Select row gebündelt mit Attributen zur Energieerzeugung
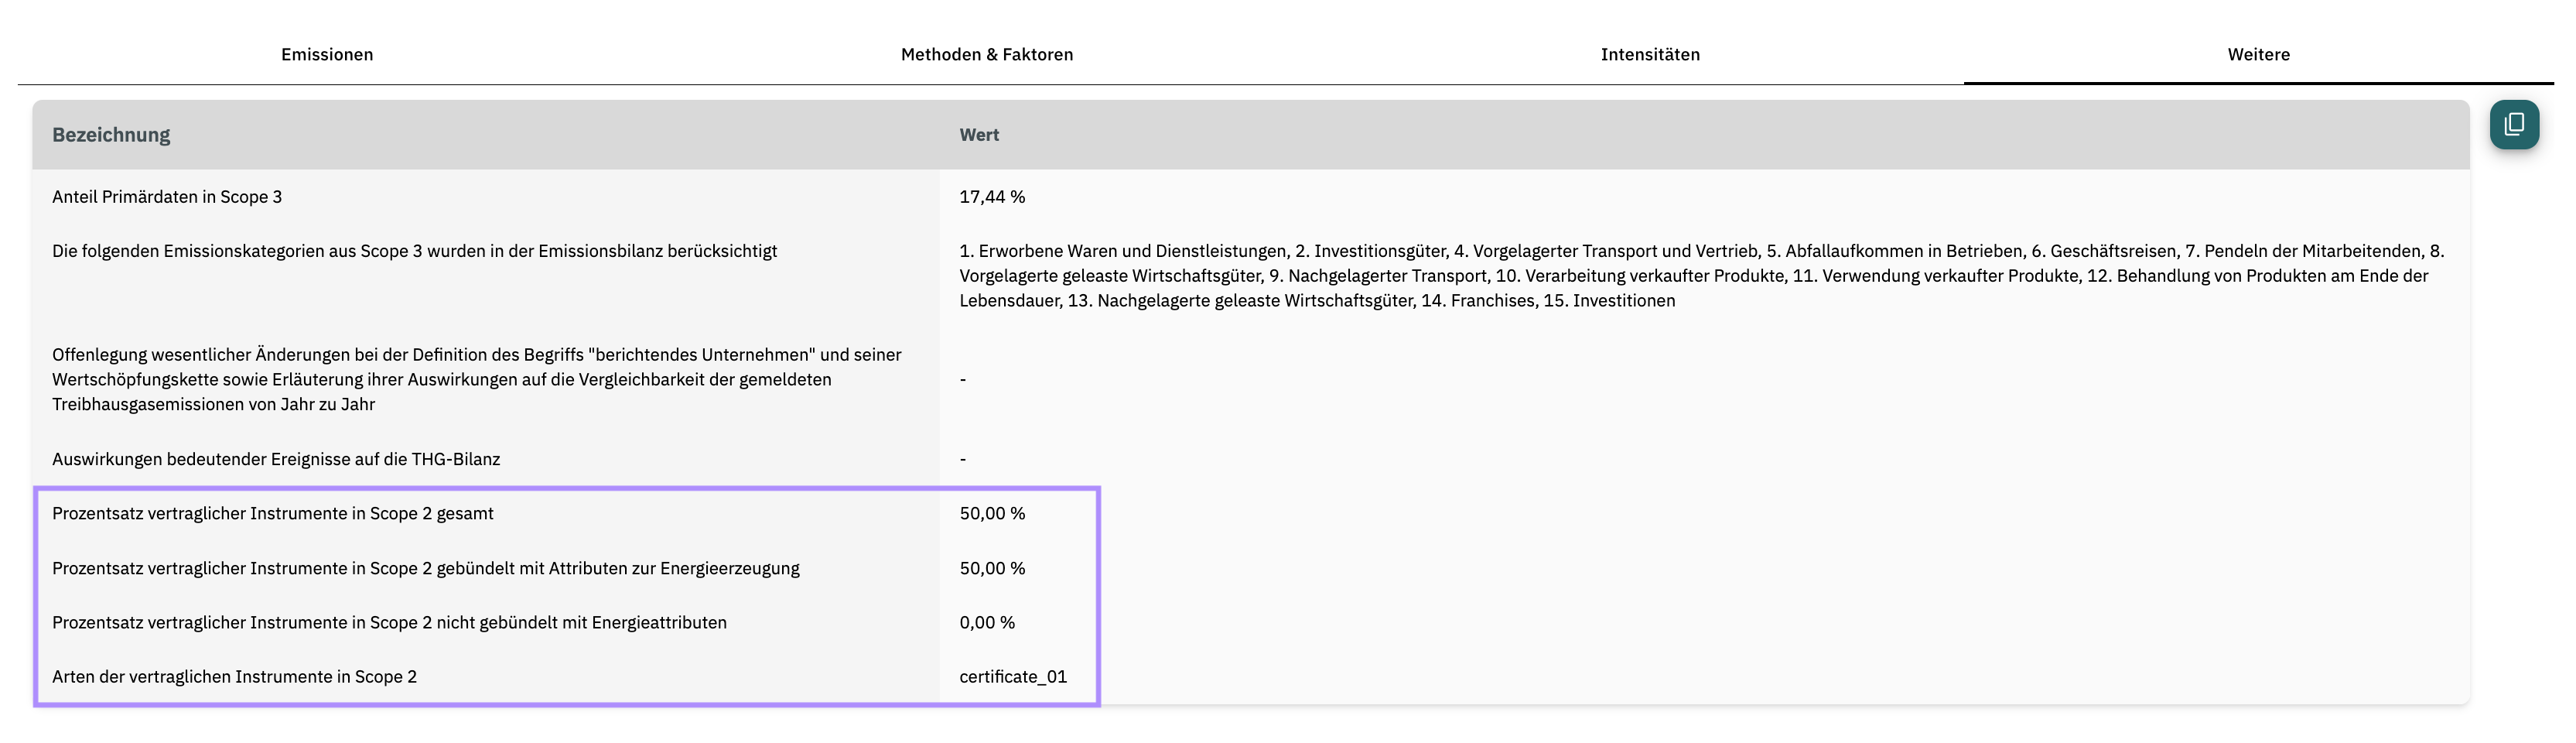2576x743 pixels. [426, 568]
